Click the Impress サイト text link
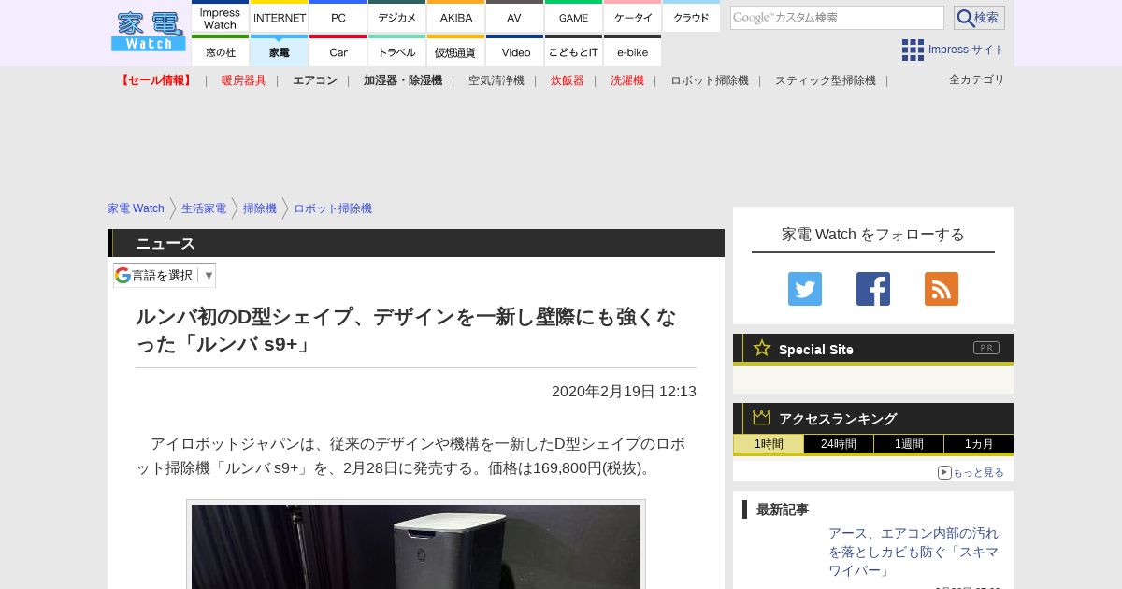Image resolution: width=1122 pixels, height=589 pixels. 967,50
